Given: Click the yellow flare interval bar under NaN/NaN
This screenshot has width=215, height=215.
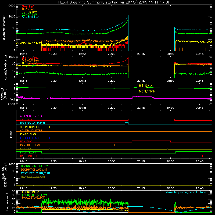Looking at the screenshot, I should 142,94.
